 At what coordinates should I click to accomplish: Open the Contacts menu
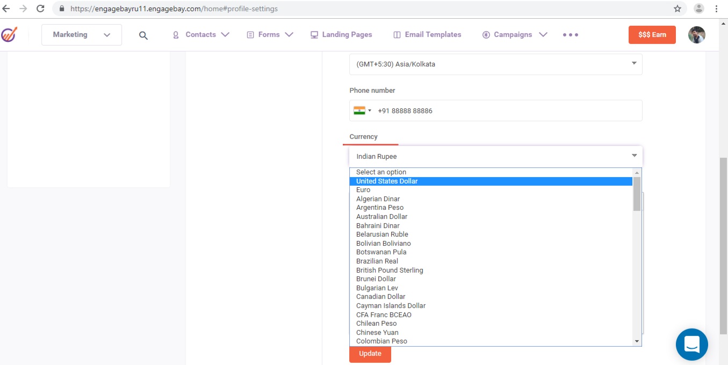200,35
